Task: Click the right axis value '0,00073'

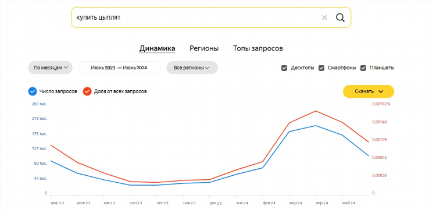Action: (379, 158)
